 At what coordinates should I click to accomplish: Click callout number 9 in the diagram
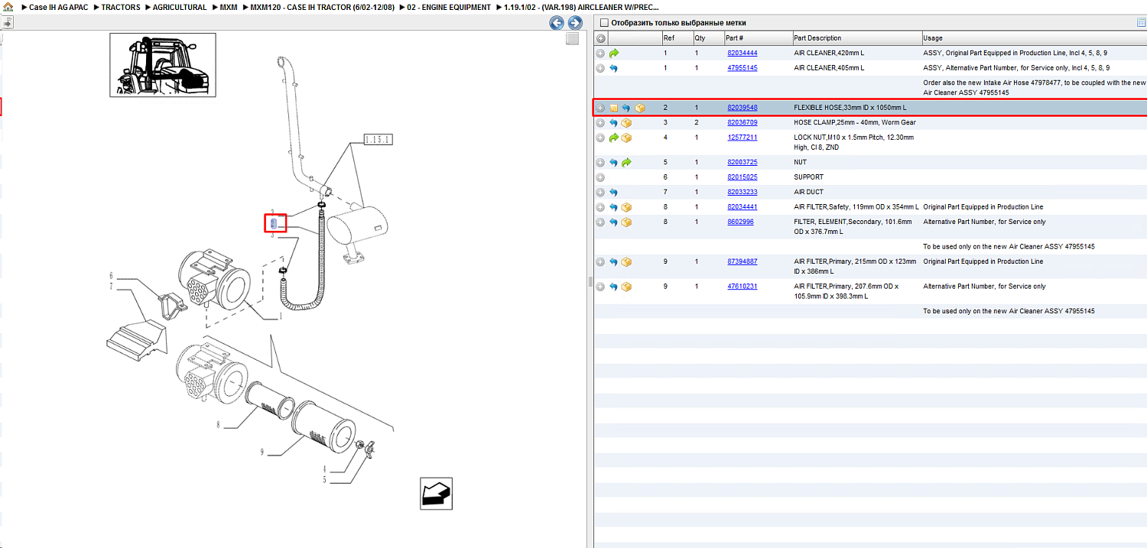click(x=262, y=452)
